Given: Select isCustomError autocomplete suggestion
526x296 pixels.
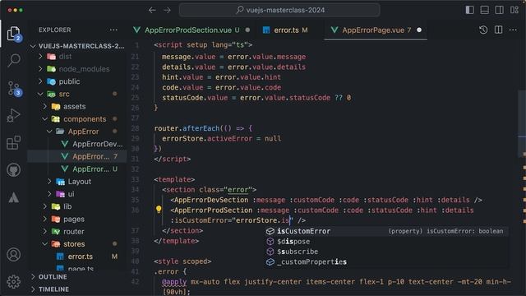Looking at the screenshot, I should click(x=386, y=231).
